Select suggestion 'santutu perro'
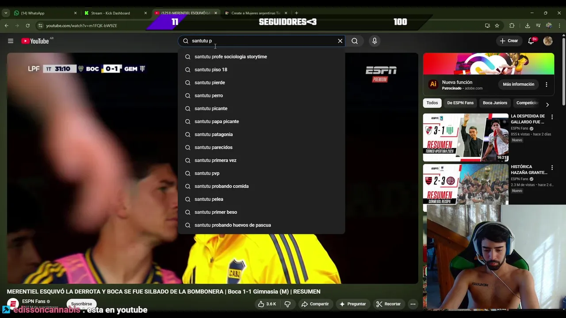This screenshot has width=566, height=318. pyautogui.click(x=261, y=95)
